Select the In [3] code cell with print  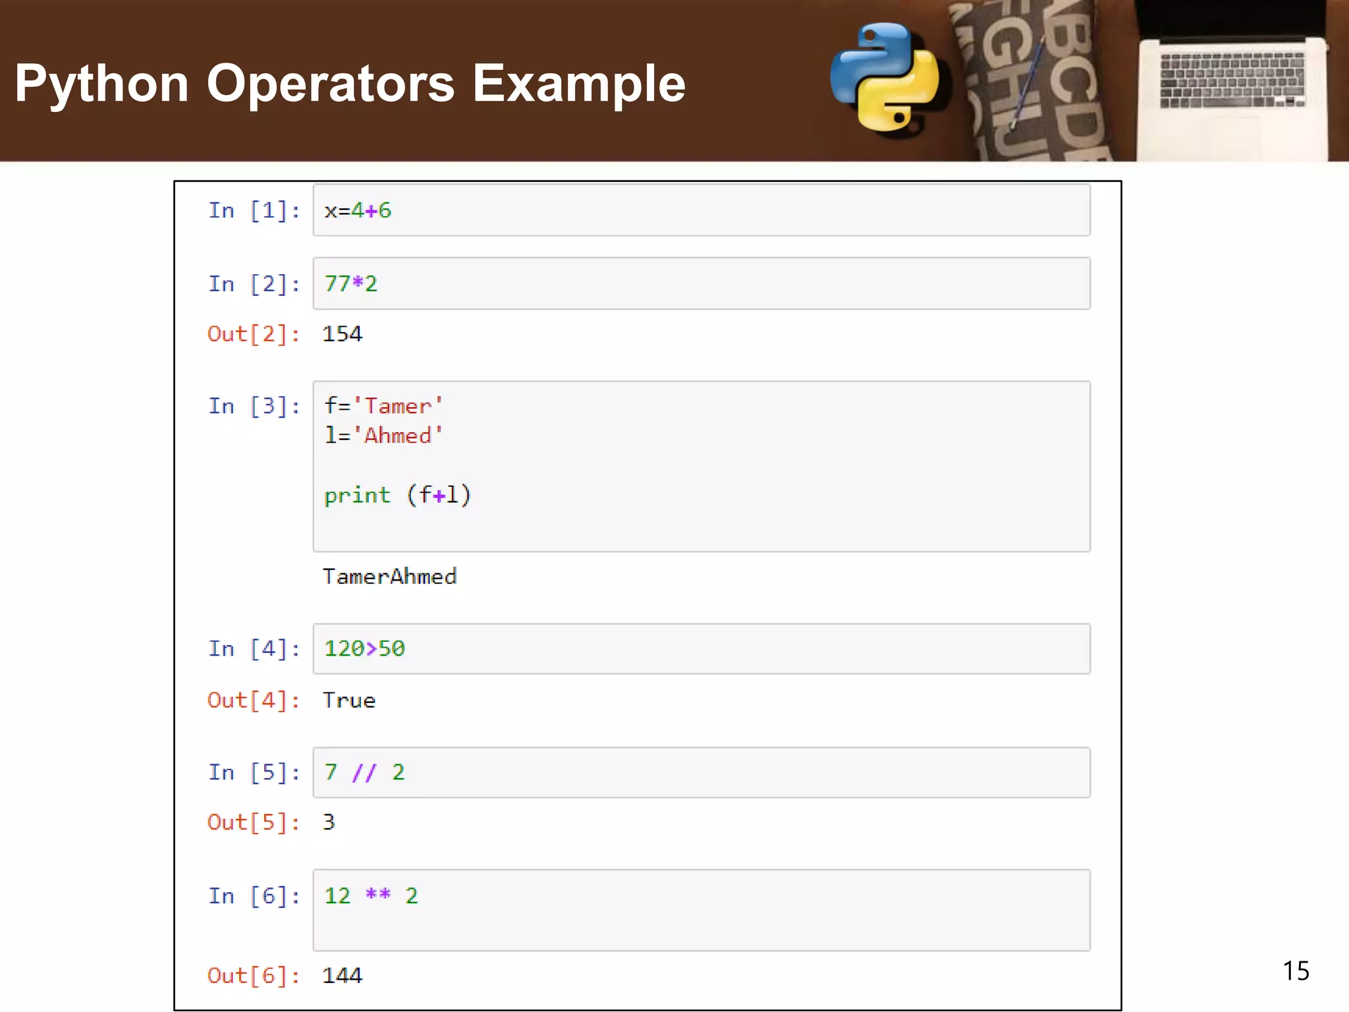pyautogui.click(x=701, y=466)
